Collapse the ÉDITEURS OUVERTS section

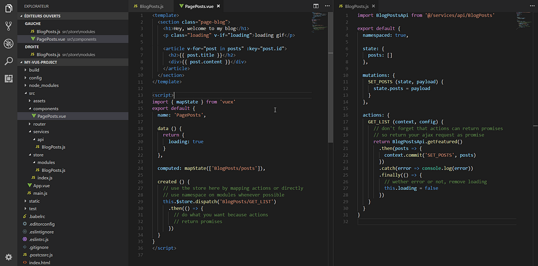(41, 16)
